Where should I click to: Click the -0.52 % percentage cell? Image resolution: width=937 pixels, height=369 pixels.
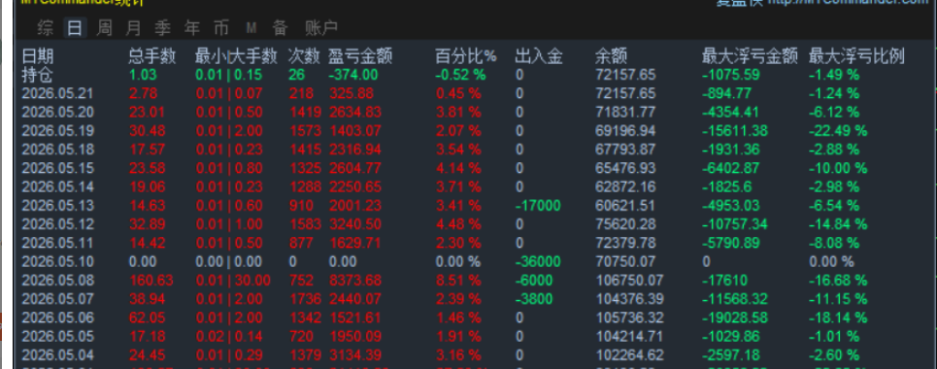click(460, 75)
